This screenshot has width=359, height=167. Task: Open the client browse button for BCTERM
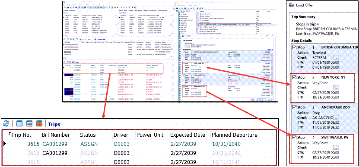[336, 57]
